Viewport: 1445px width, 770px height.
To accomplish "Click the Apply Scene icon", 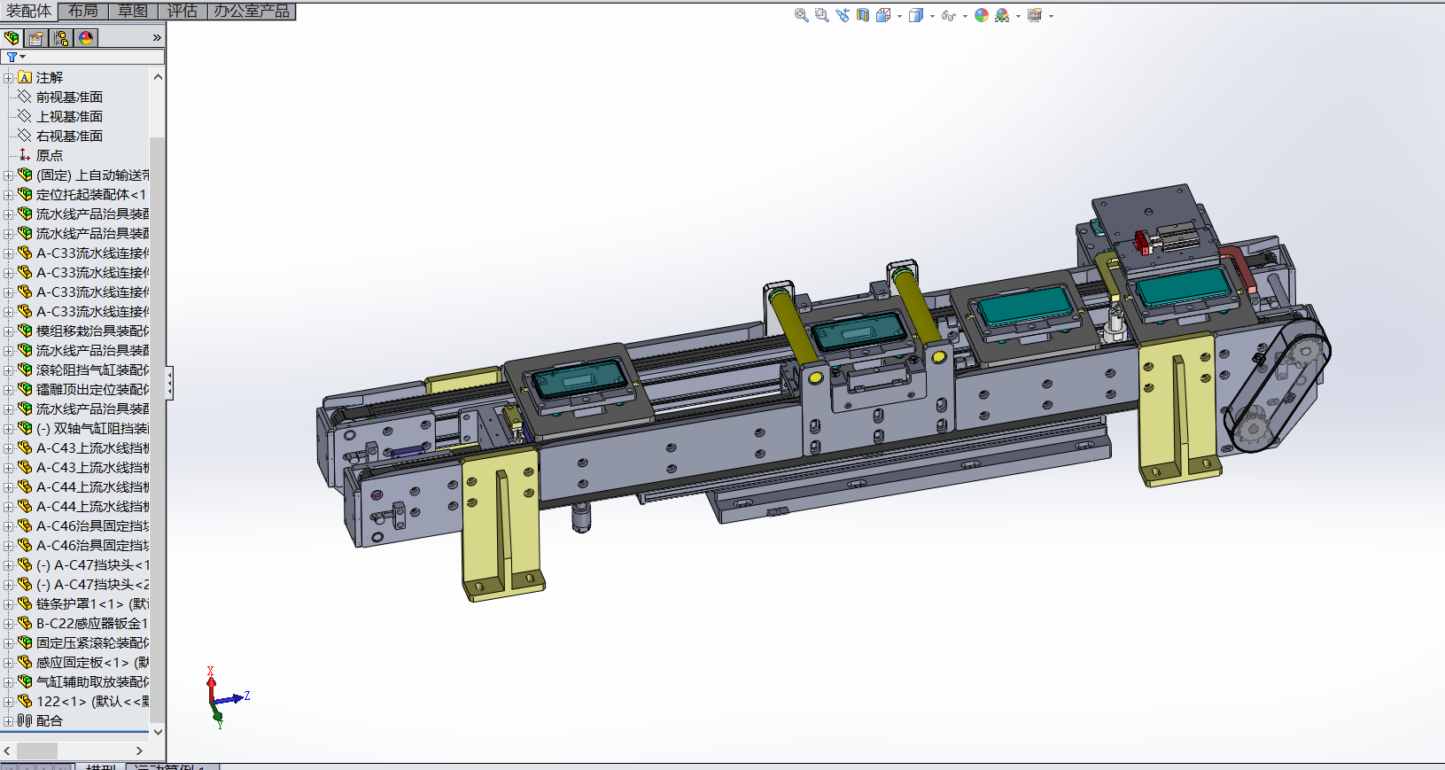I will click(x=1002, y=15).
